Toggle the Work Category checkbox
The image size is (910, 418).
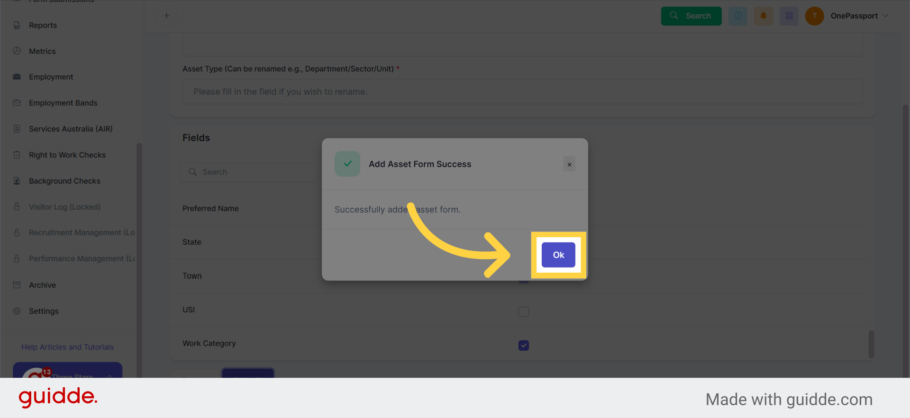coord(523,346)
